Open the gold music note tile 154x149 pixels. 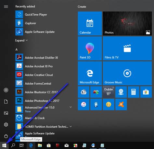[109, 105]
